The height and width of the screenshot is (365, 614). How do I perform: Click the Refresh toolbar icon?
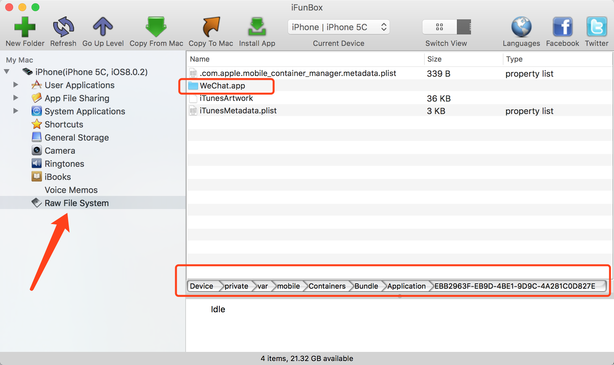click(63, 27)
